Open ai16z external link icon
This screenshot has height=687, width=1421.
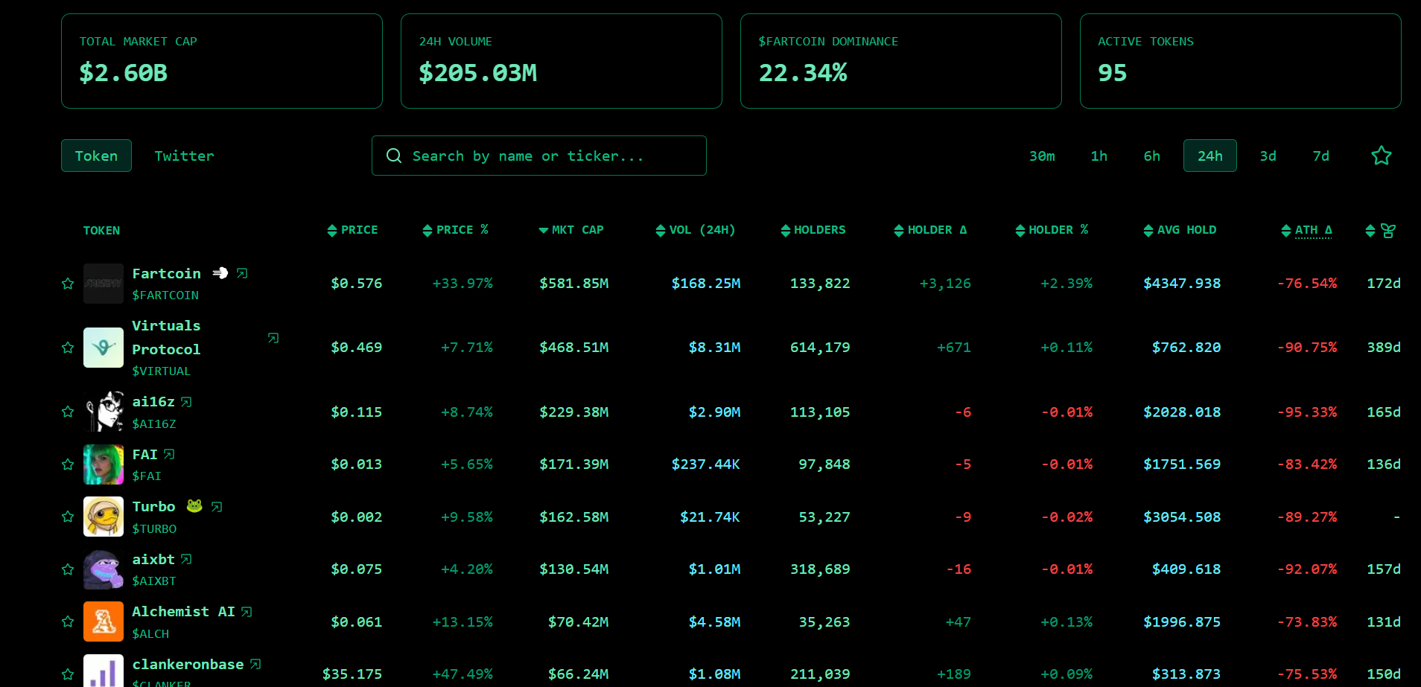(186, 402)
